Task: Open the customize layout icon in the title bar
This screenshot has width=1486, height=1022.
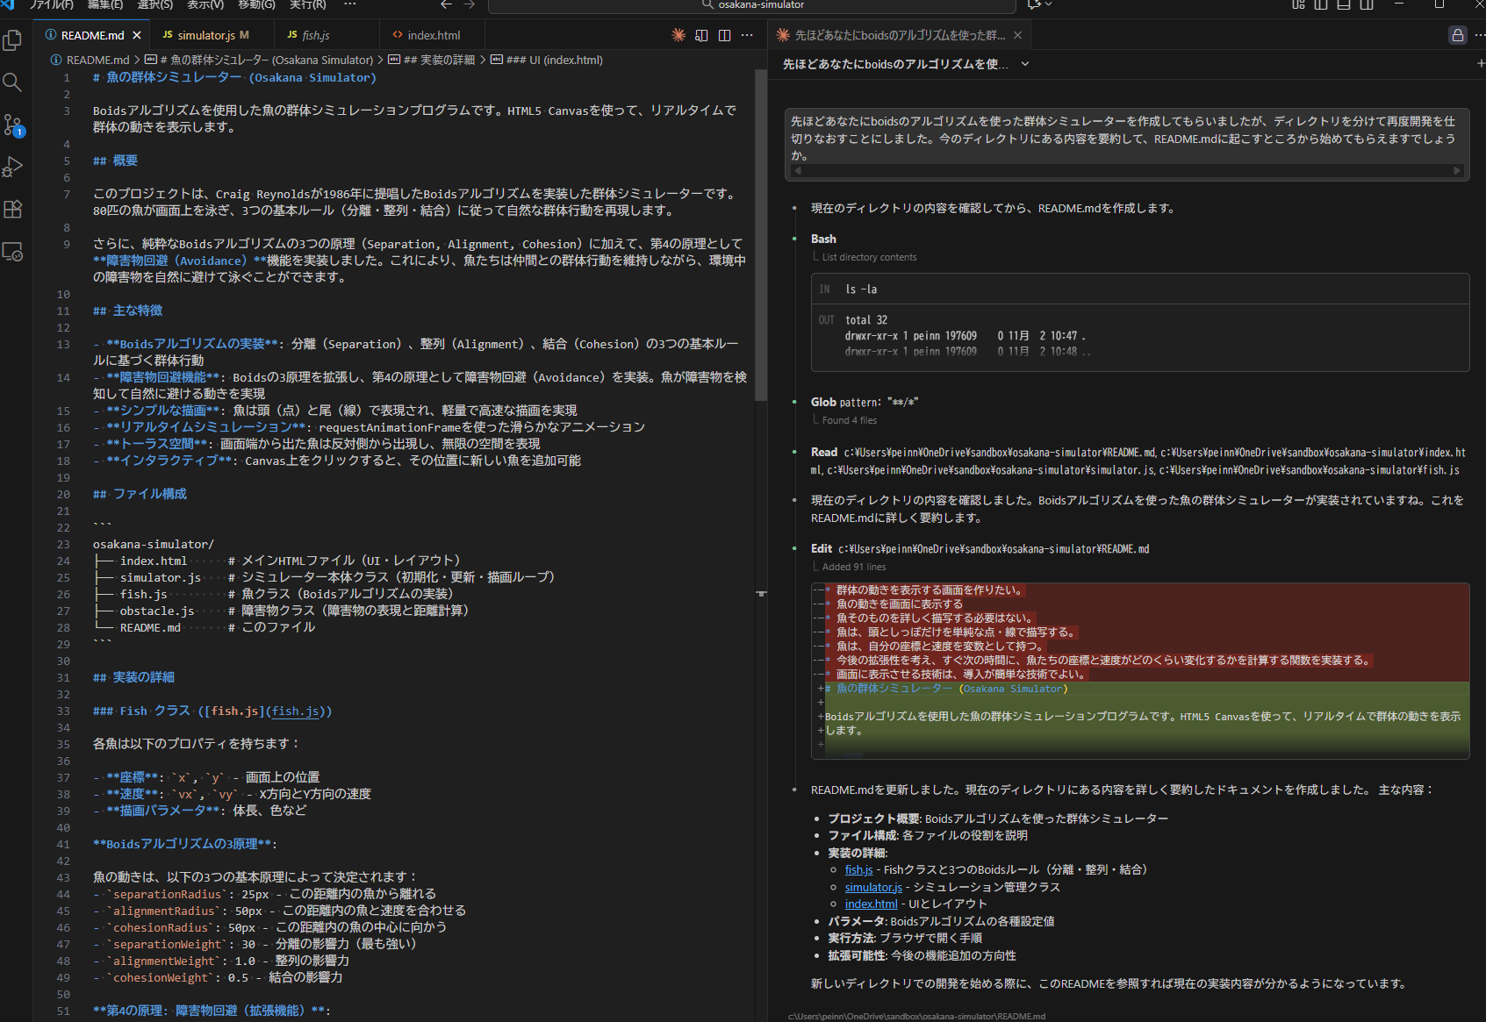Action: (1298, 4)
